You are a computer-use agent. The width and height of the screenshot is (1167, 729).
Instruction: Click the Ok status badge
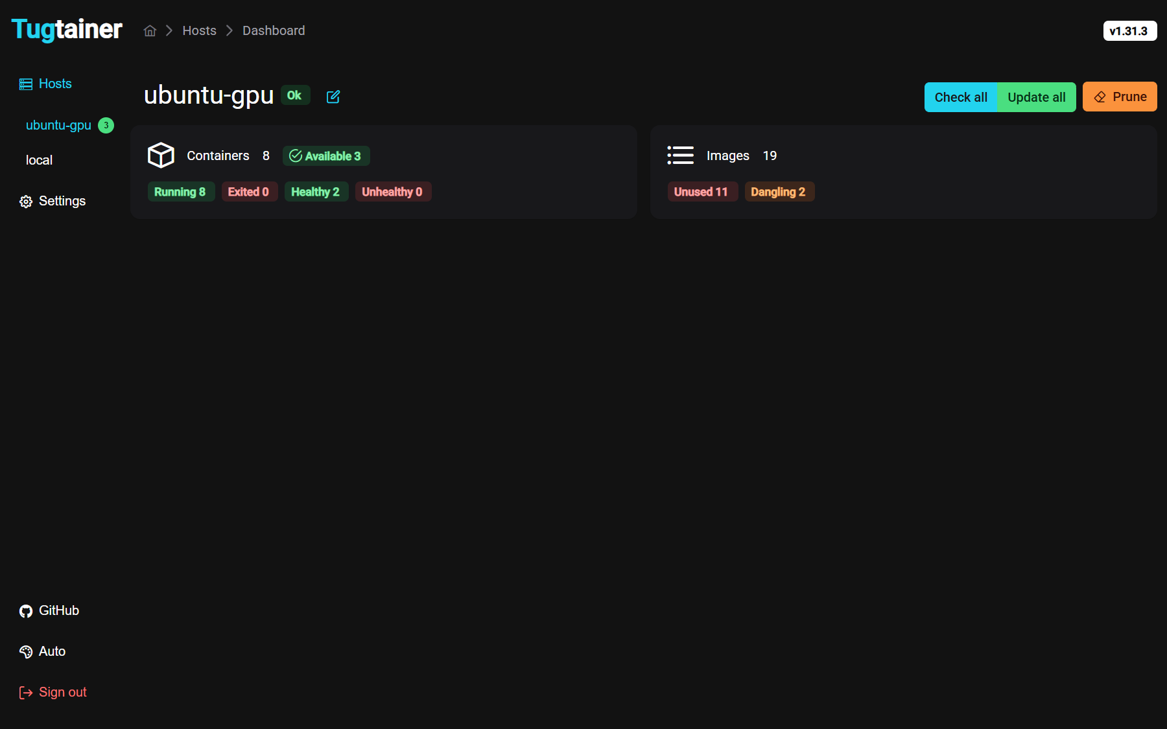click(x=295, y=95)
